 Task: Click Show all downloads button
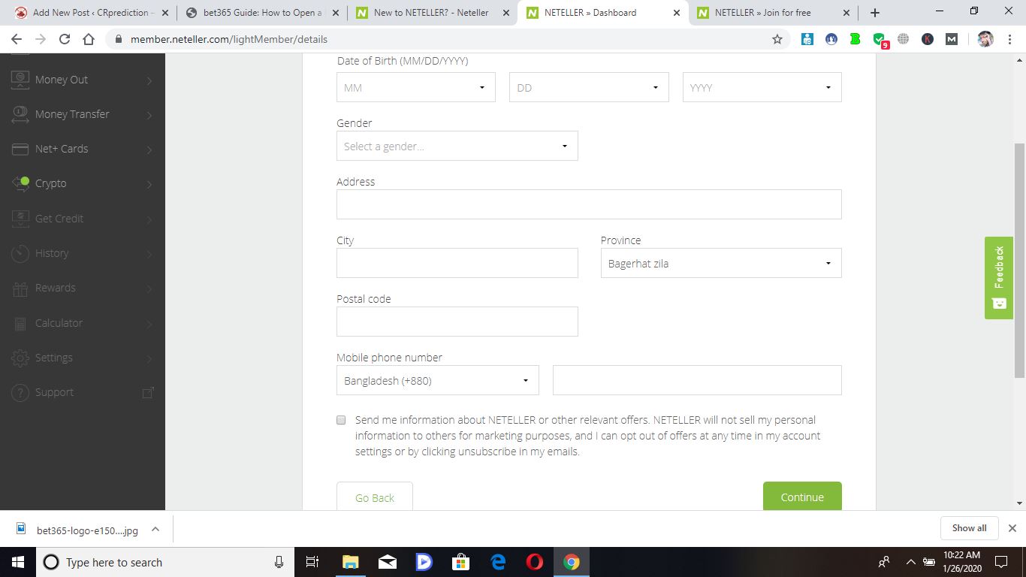click(x=969, y=528)
